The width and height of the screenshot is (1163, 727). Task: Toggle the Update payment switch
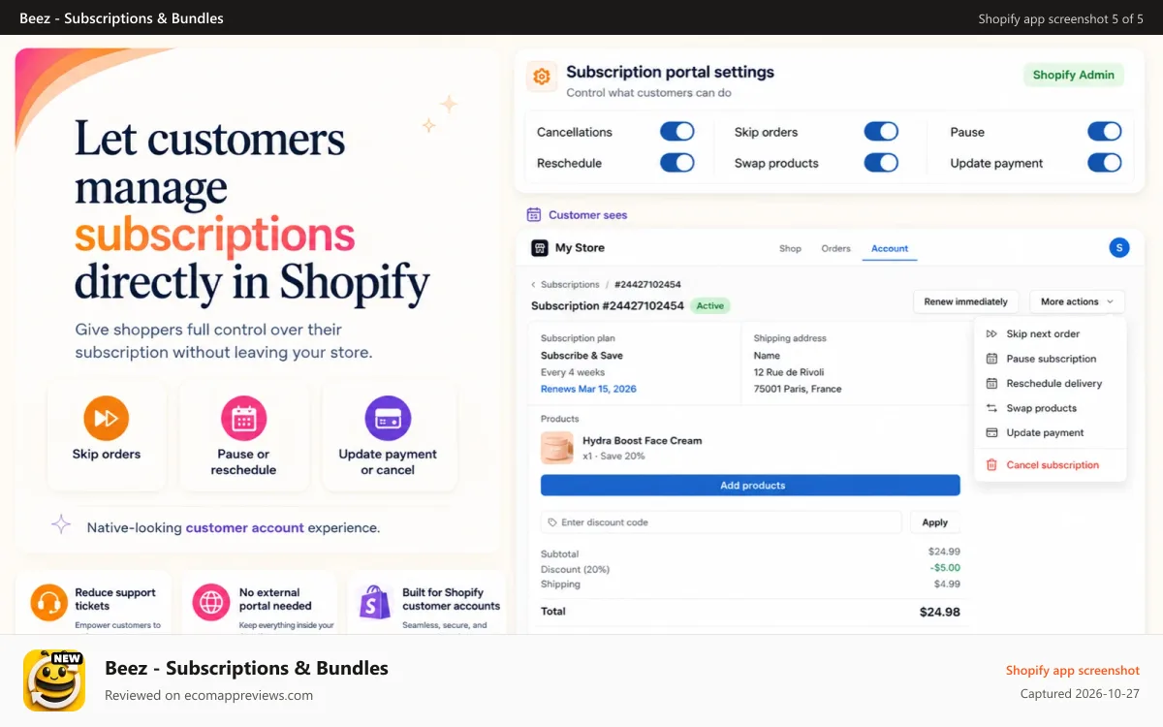click(1105, 163)
